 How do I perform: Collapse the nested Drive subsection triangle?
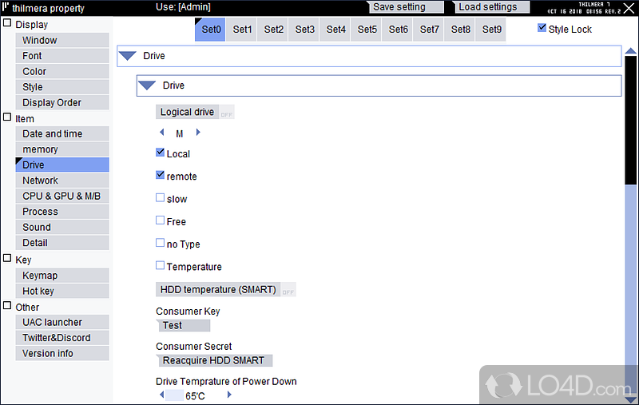point(147,85)
